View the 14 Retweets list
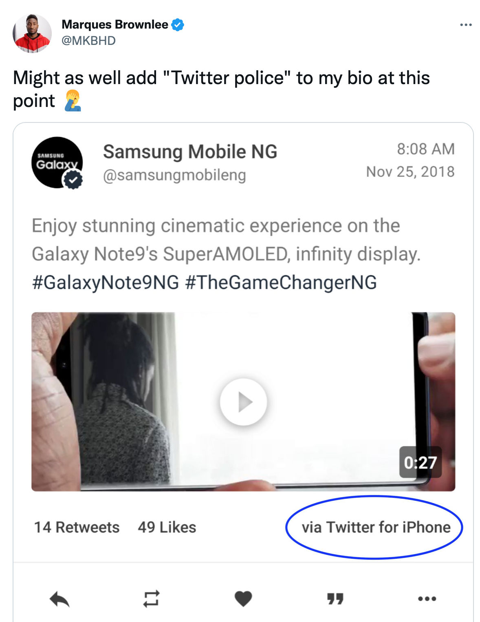Screen dimensions: 480x622 tap(77, 527)
